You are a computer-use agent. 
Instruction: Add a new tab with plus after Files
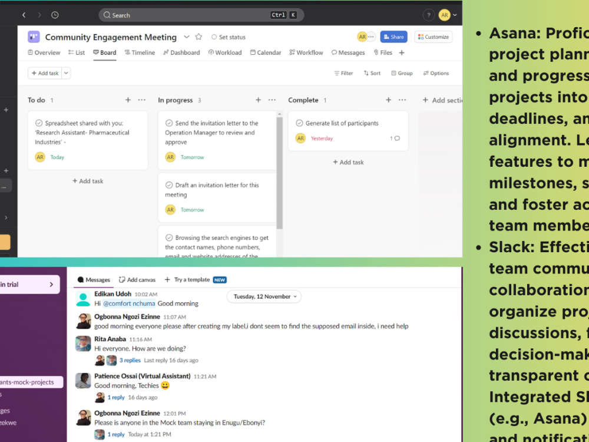tap(402, 52)
